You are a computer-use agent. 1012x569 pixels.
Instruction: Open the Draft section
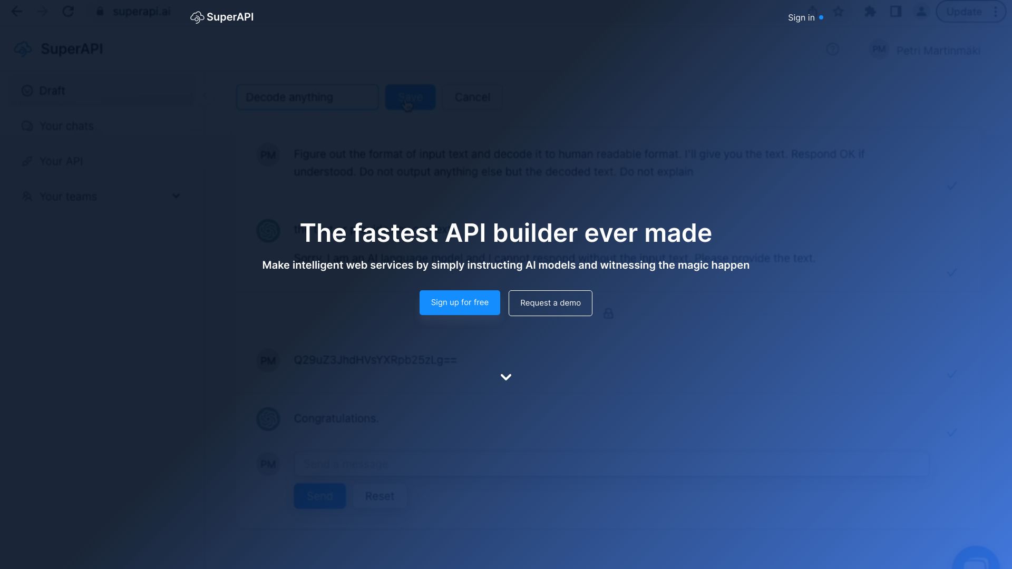[x=52, y=90]
